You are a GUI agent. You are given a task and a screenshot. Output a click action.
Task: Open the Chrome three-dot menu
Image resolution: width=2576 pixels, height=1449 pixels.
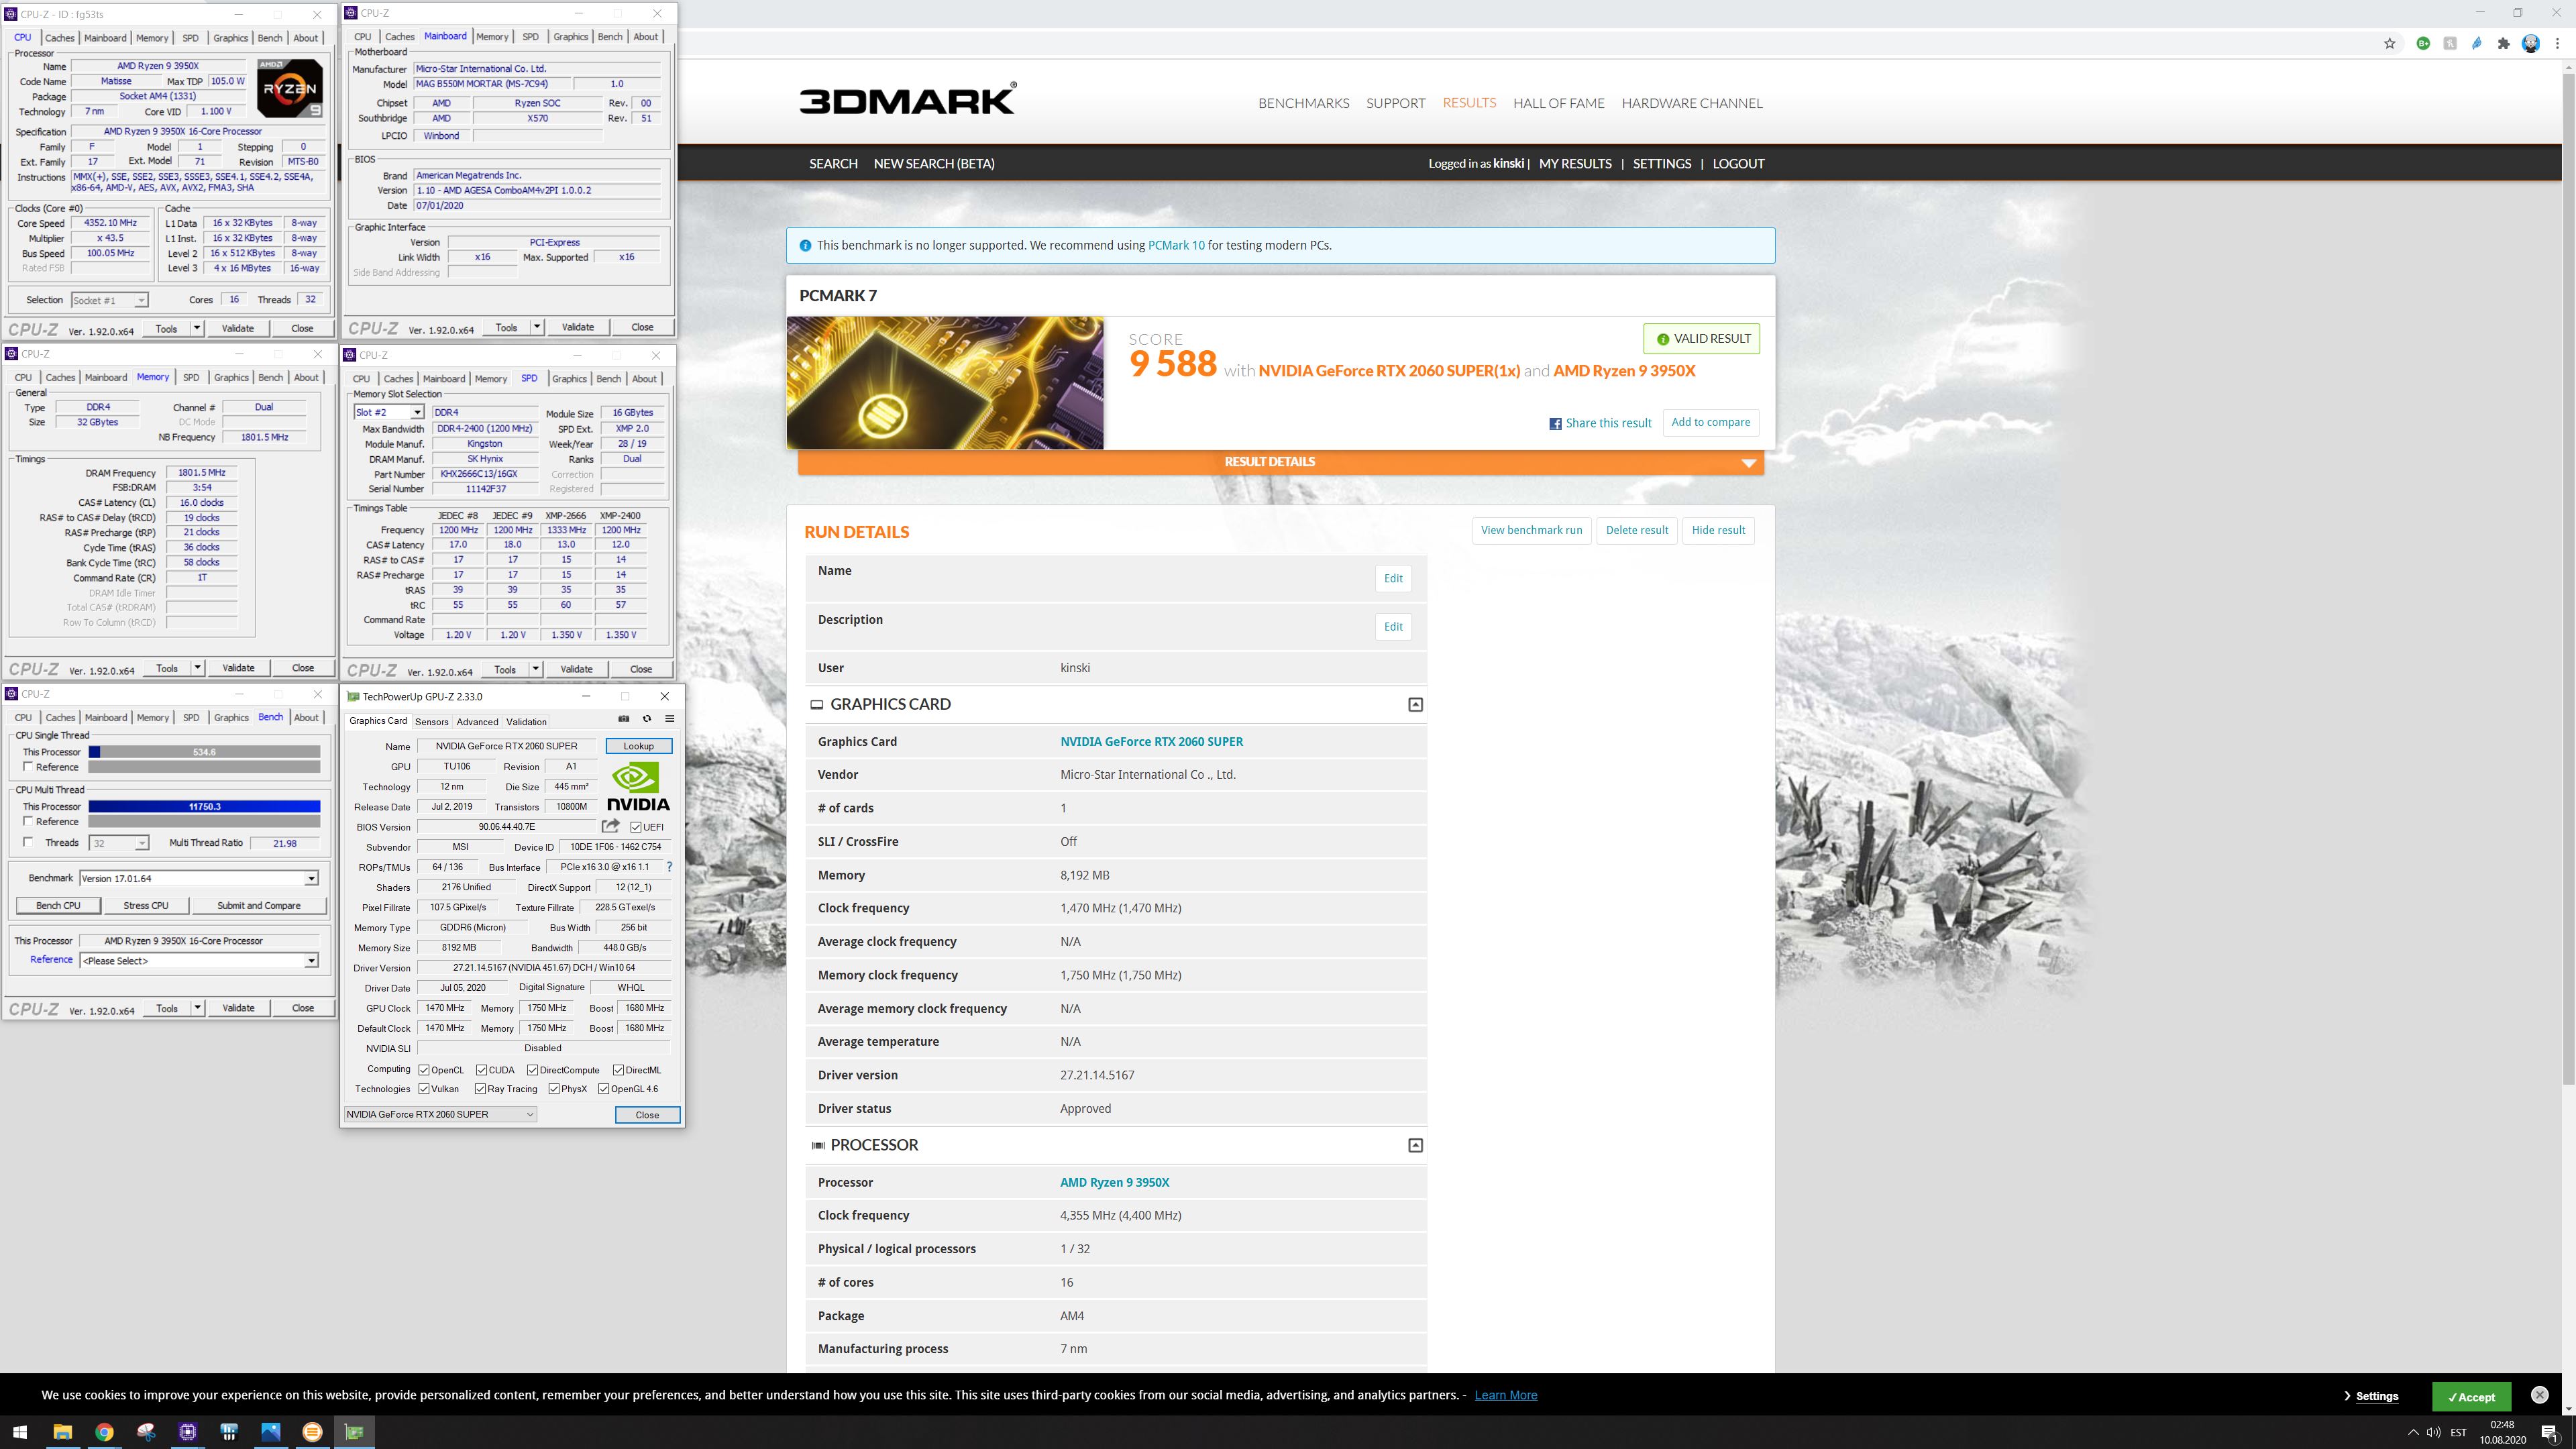(2558, 43)
